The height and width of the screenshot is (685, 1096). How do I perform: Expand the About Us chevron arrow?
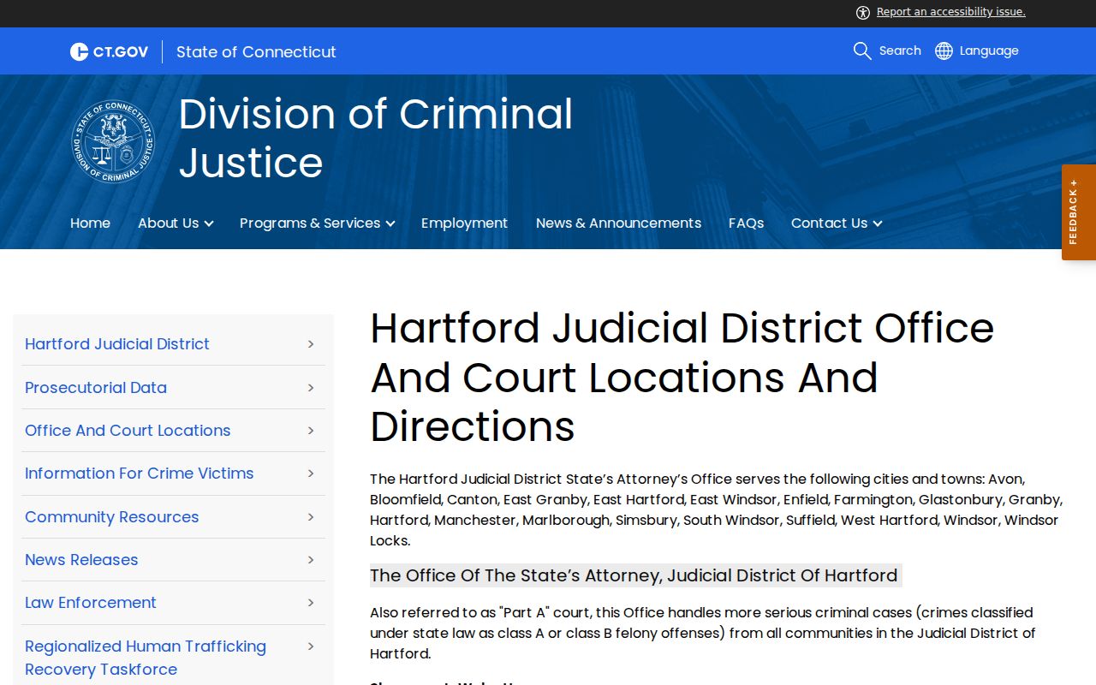209,223
